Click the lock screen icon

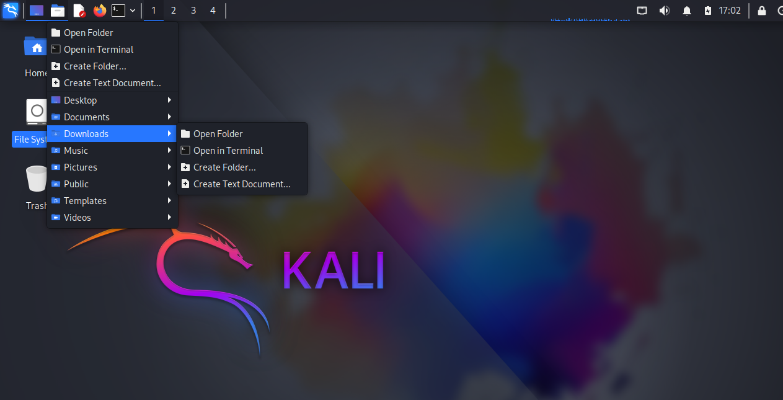pos(762,11)
